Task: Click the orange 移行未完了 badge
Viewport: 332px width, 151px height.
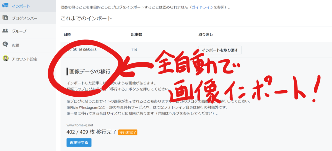Action: (x=128, y=133)
